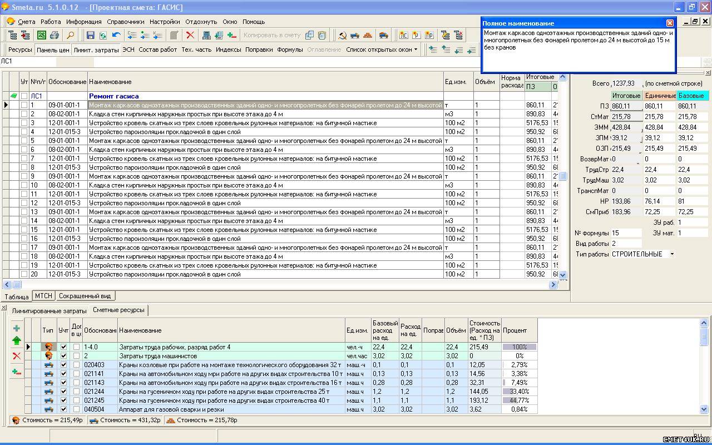Viewport: 712px width, 445px height.
Task: Click the Excel export toolbar icon
Action: pyautogui.click(x=42, y=35)
